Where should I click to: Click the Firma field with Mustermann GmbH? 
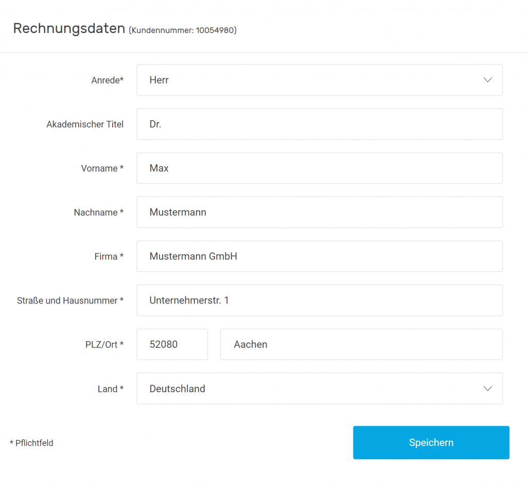coord(319,257)
